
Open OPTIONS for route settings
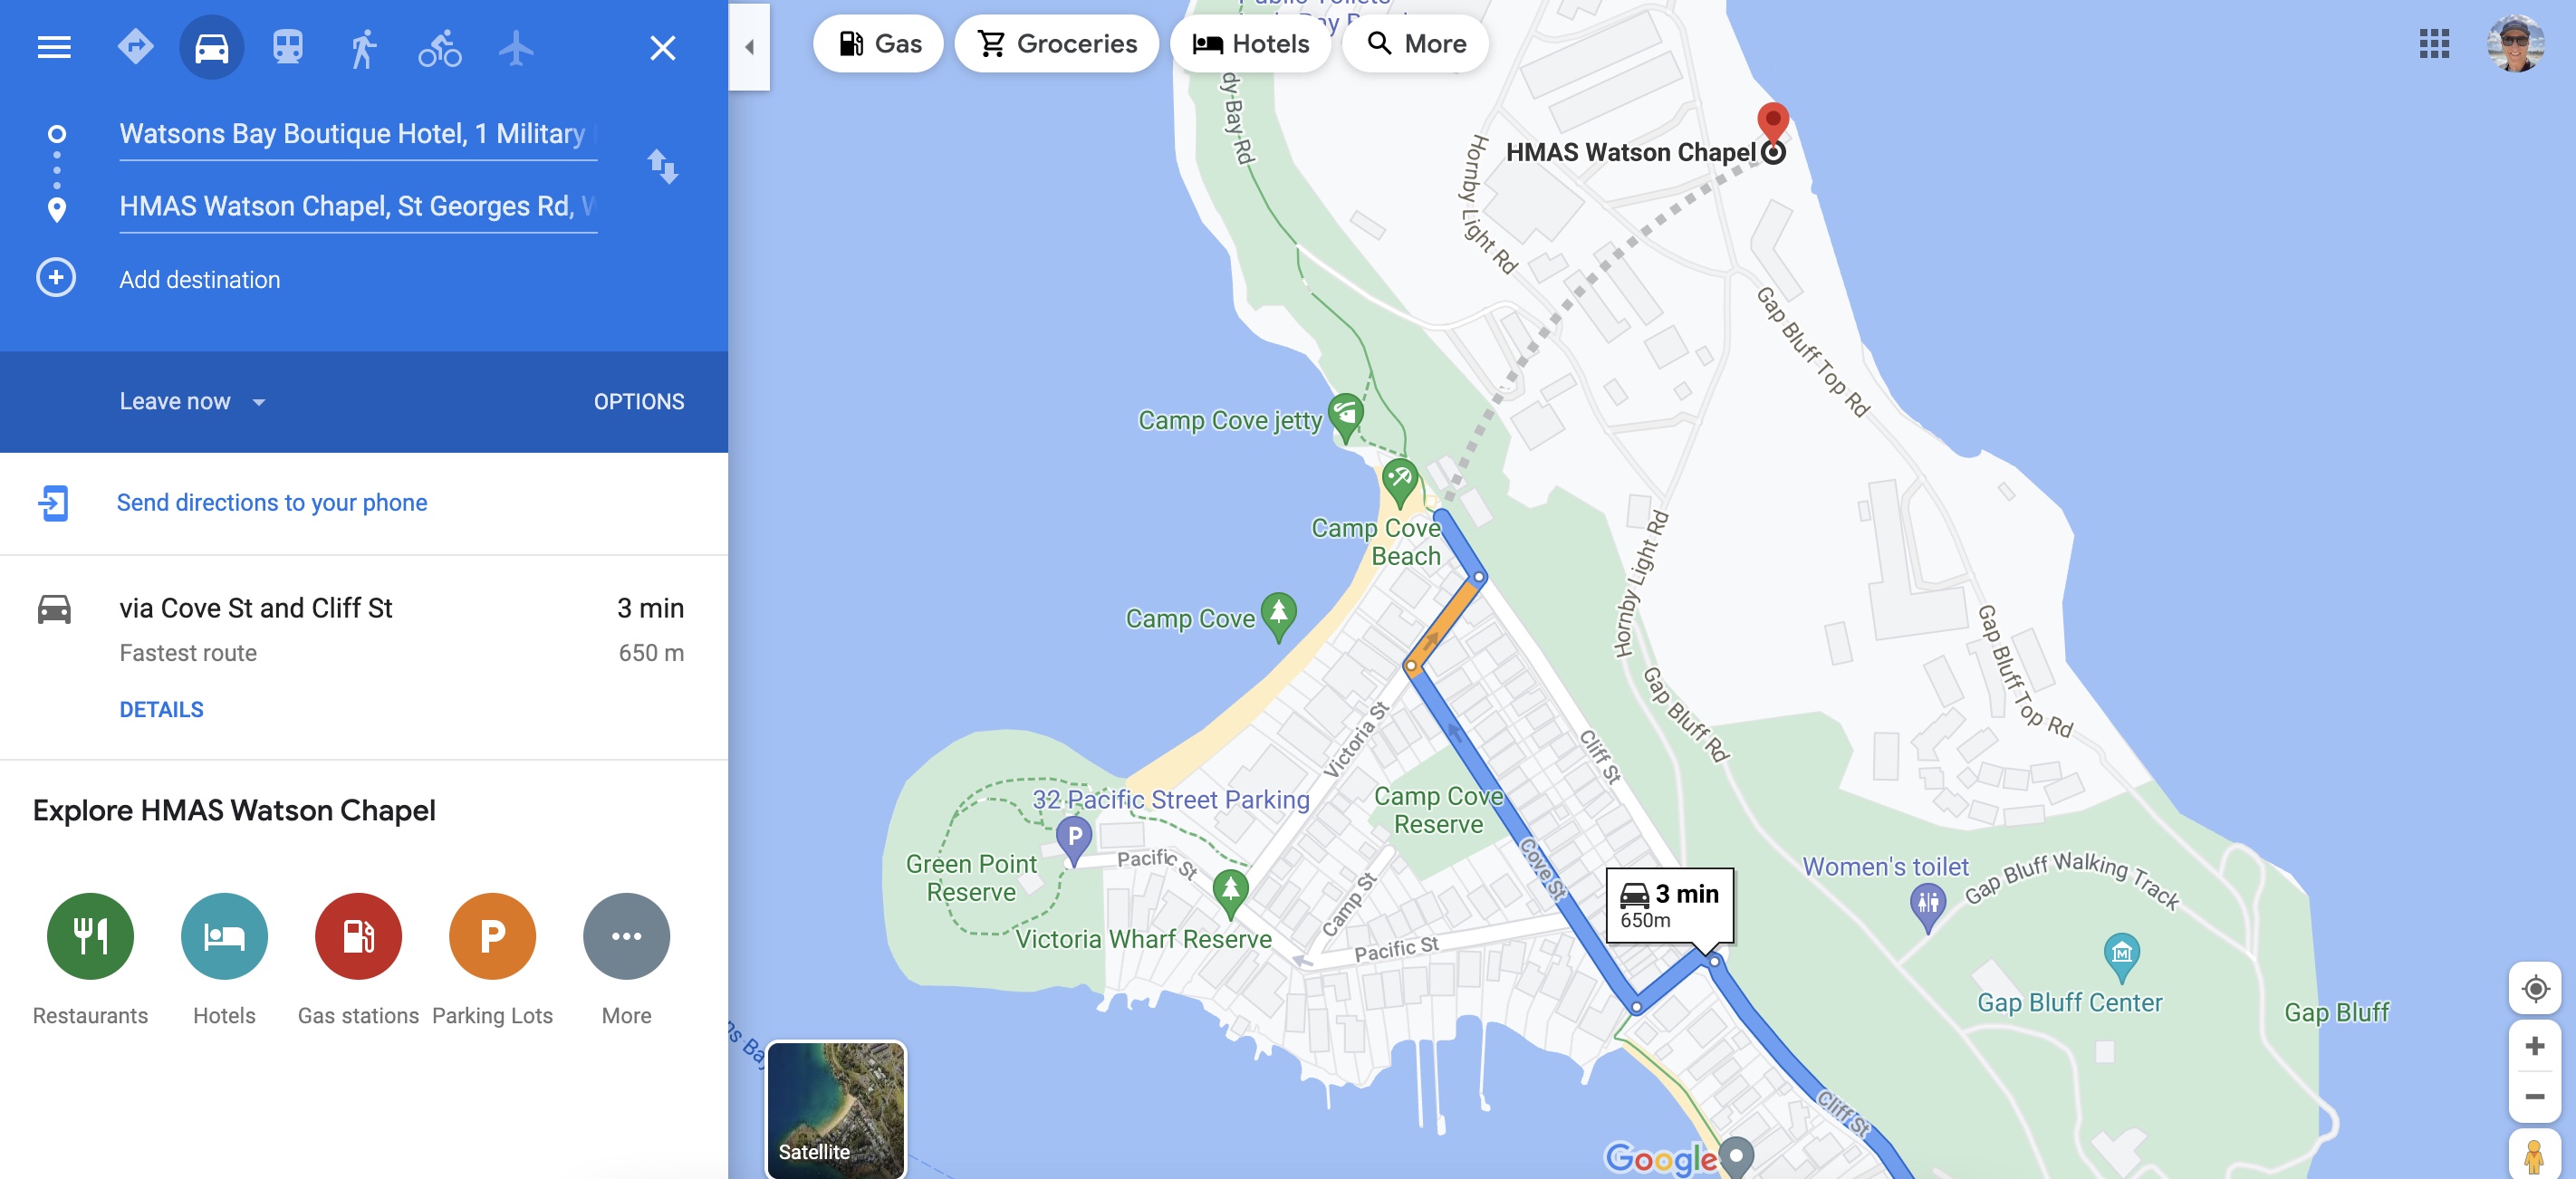[639, 401]
